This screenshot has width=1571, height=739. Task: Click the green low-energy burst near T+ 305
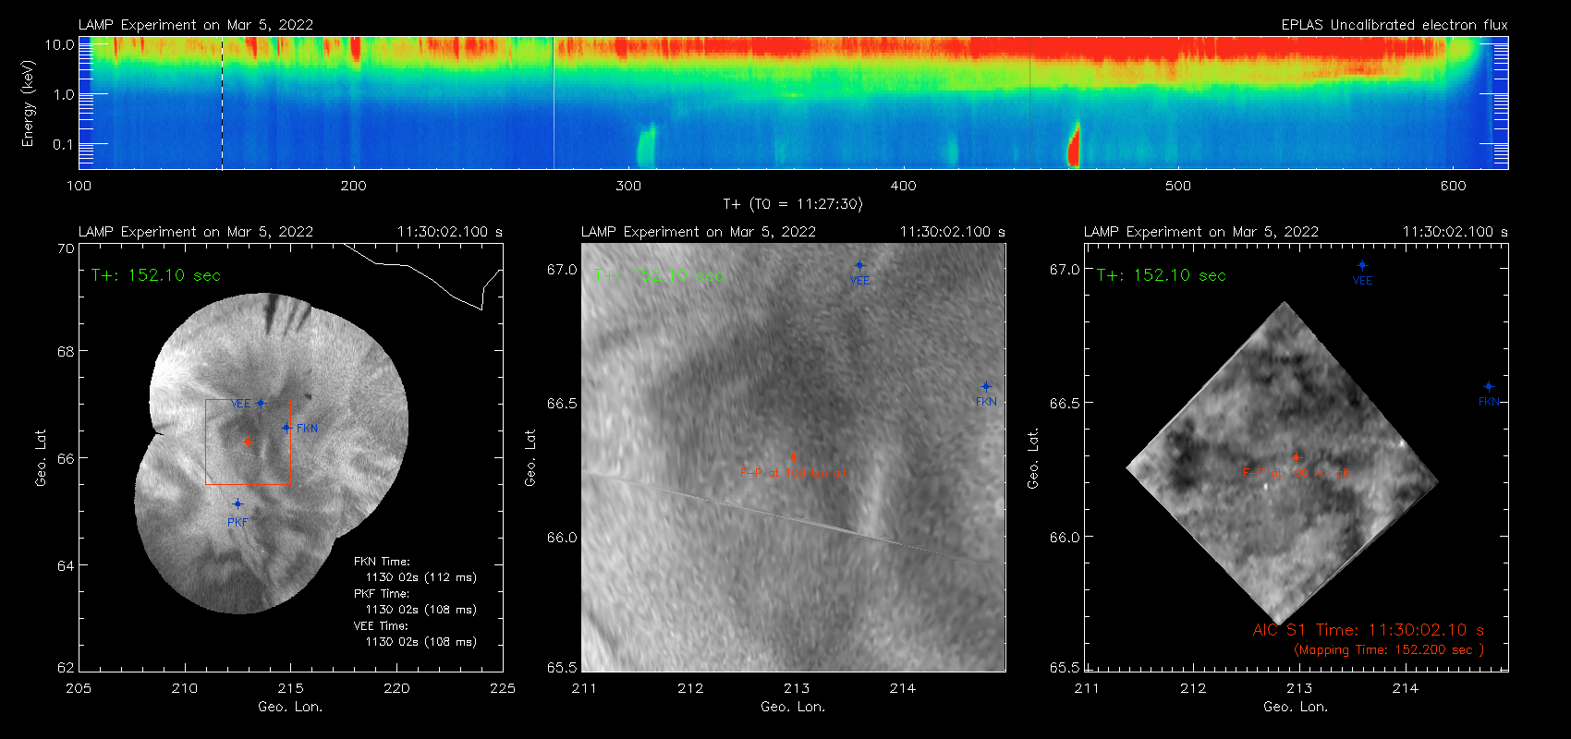(645, 146)
